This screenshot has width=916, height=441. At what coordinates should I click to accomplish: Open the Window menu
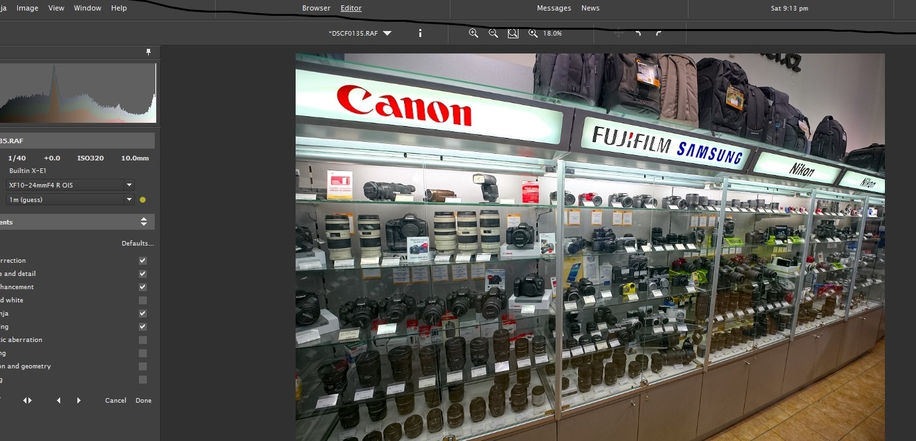pos(87,8)
